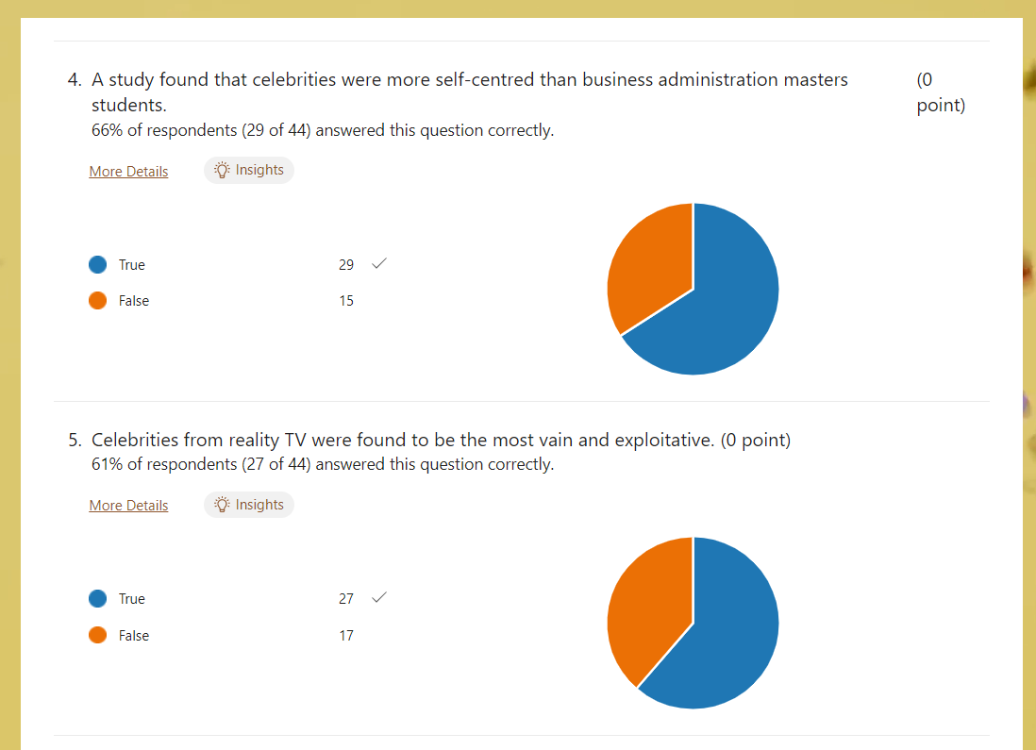Click More Details link under question 4
This screenshot has height=750, width=1036.
point(129,171)
